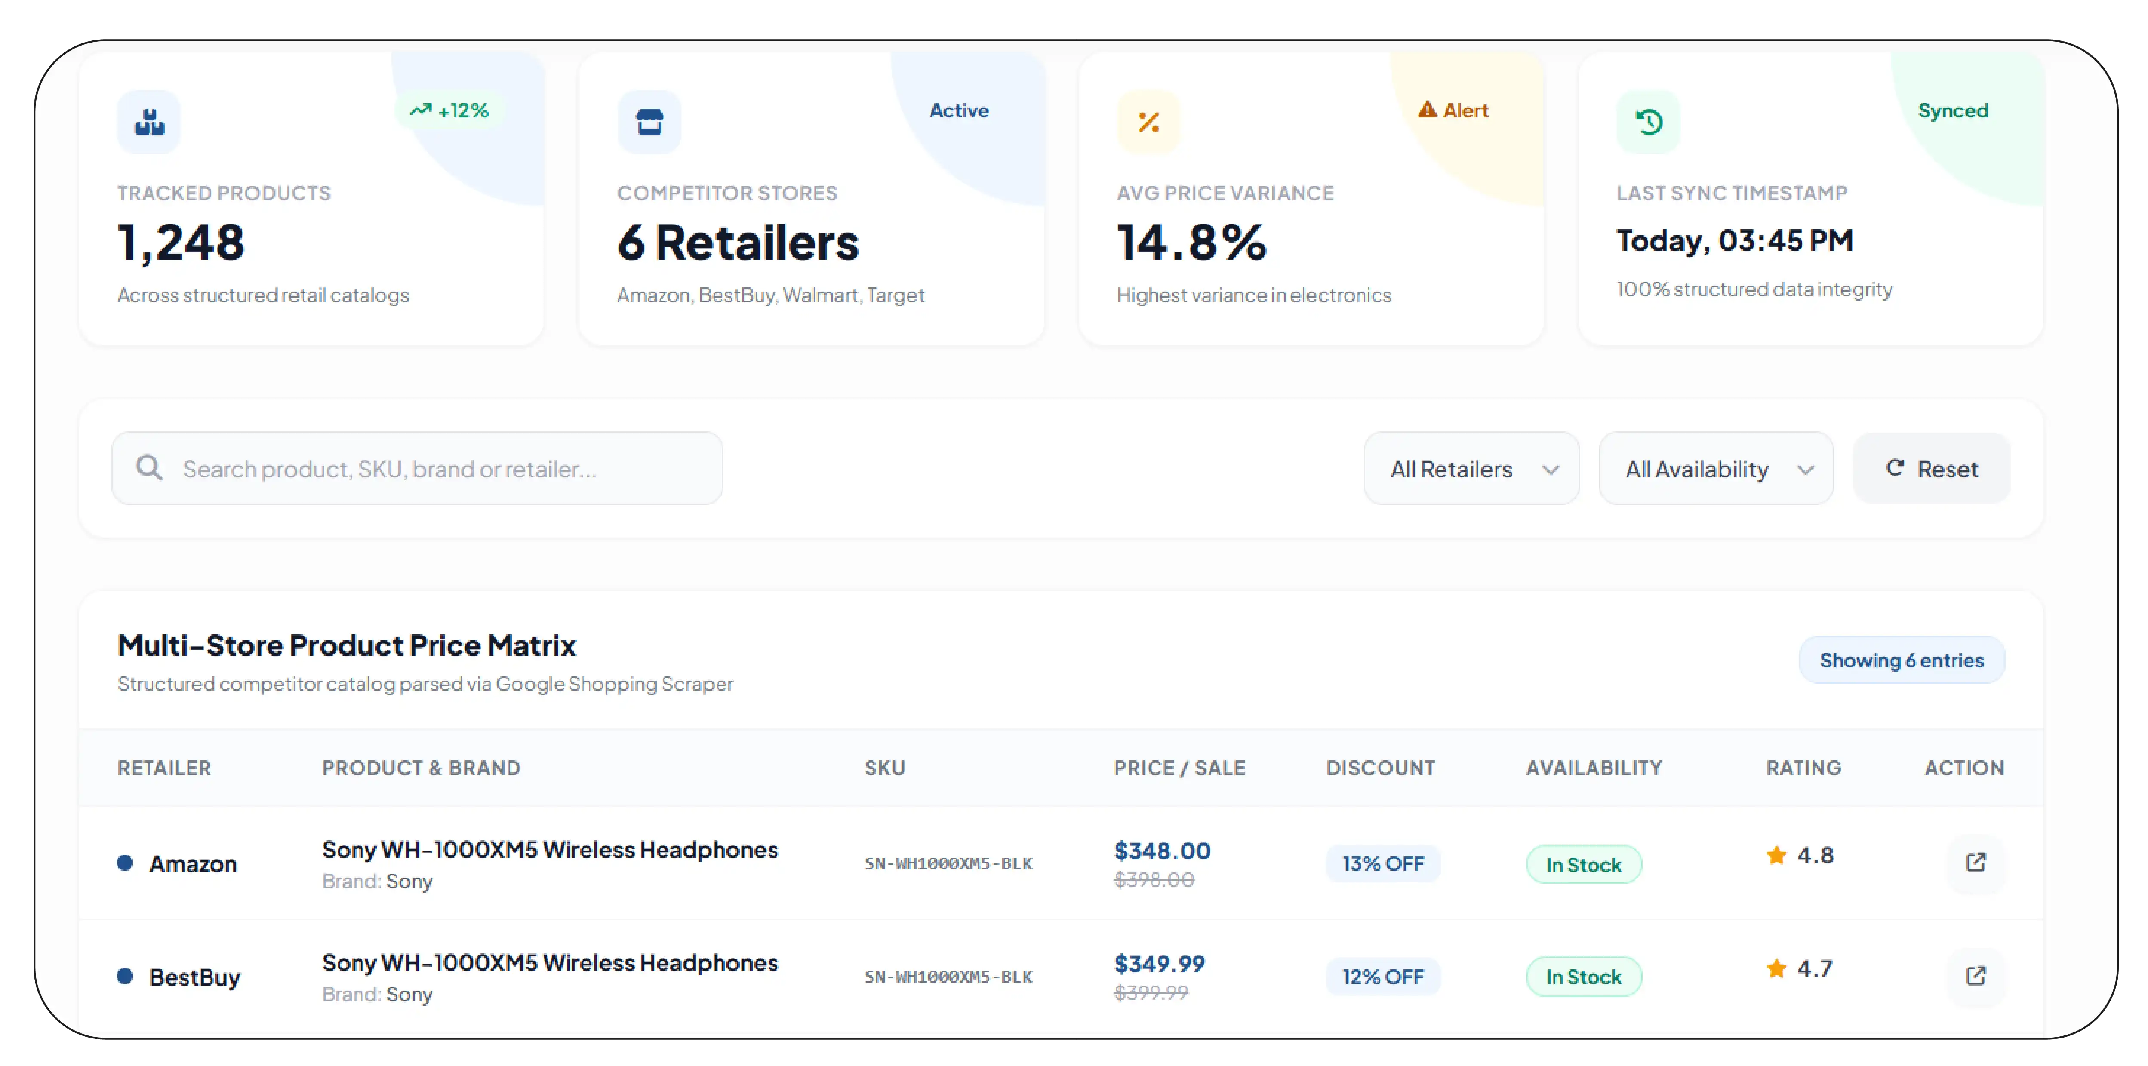Click the 13% OFF discount badge
This screenshot has width=2148, height=1066.
pos(1382,863)
